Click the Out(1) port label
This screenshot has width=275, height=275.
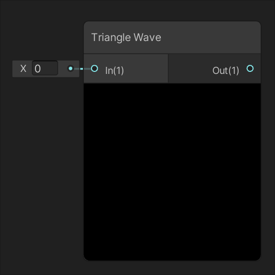tap(226, 70)
